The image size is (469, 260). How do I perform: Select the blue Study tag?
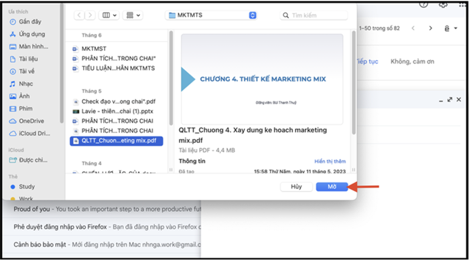point(22,186)
